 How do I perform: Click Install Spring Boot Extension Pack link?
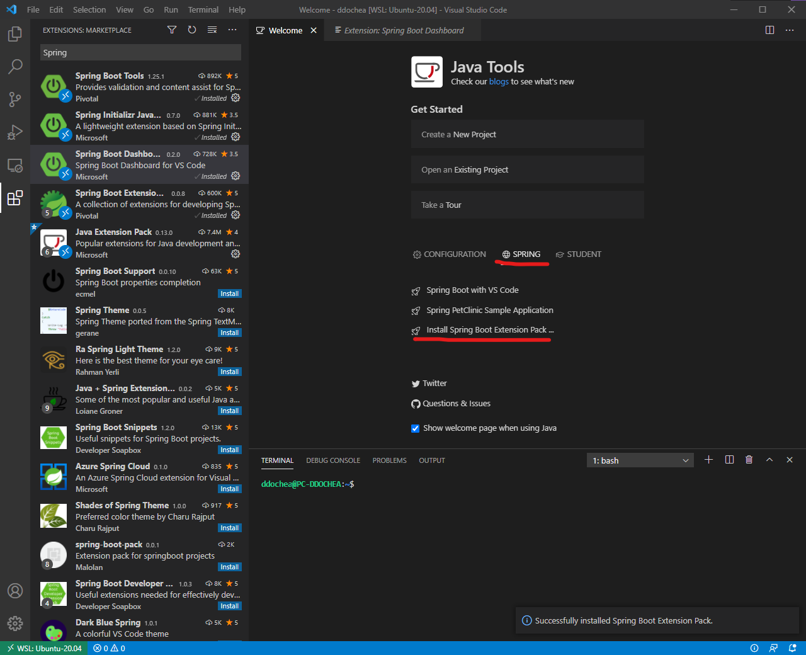point(490,330)
